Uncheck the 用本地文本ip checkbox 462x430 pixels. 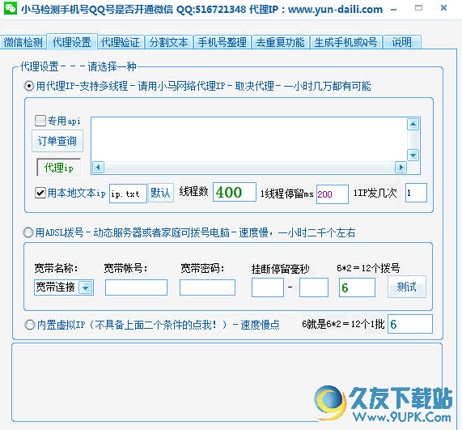pos(40,193)
